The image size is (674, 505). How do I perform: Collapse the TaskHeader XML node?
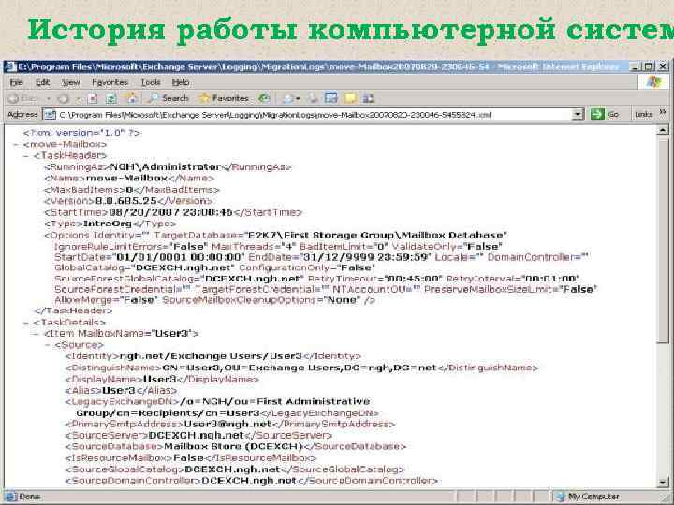pyautogui.click(x=26, y=155)
